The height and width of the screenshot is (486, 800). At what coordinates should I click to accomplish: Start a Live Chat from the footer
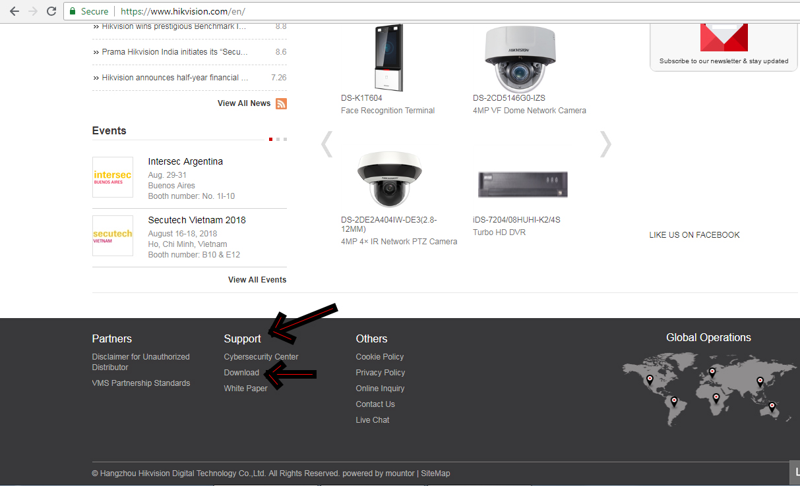click(373, 420)
